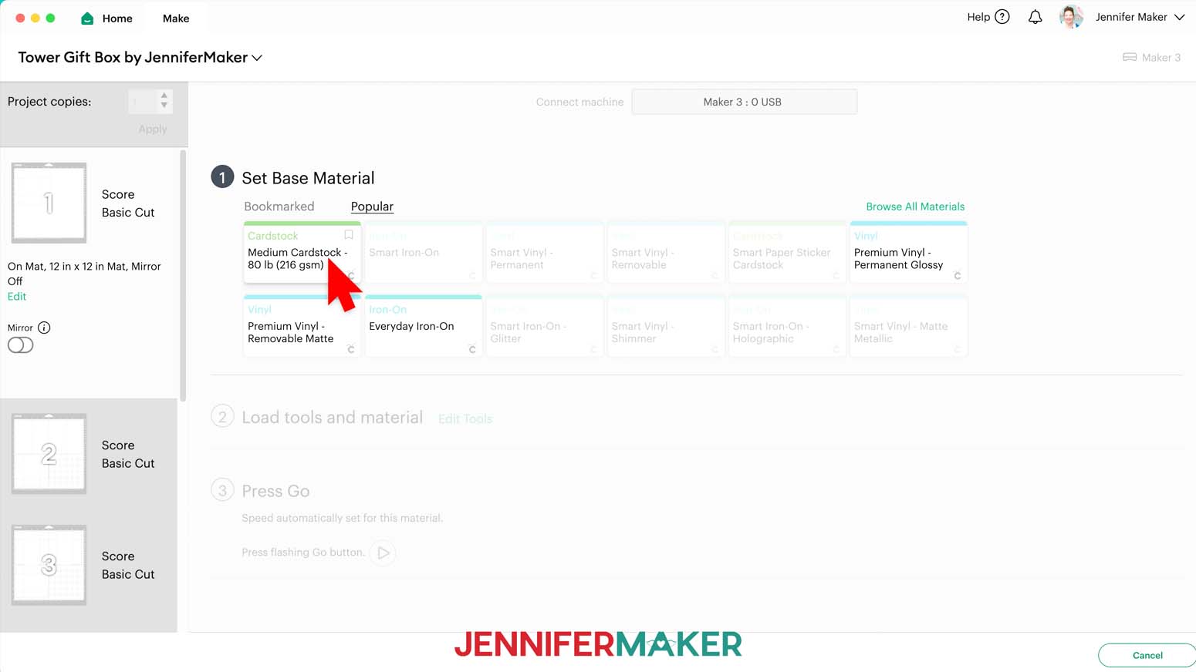Click the Apply button for project copies
1196x672 pixels.
click(153, 129)
